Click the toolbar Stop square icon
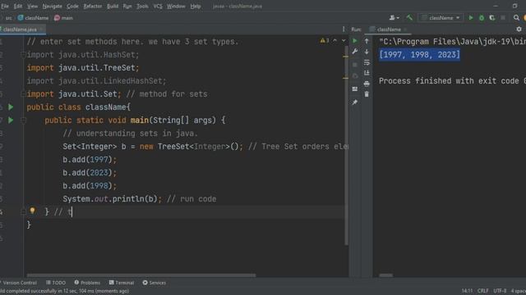Viewport: 526px width, 295px height. (x=503, y=18)
